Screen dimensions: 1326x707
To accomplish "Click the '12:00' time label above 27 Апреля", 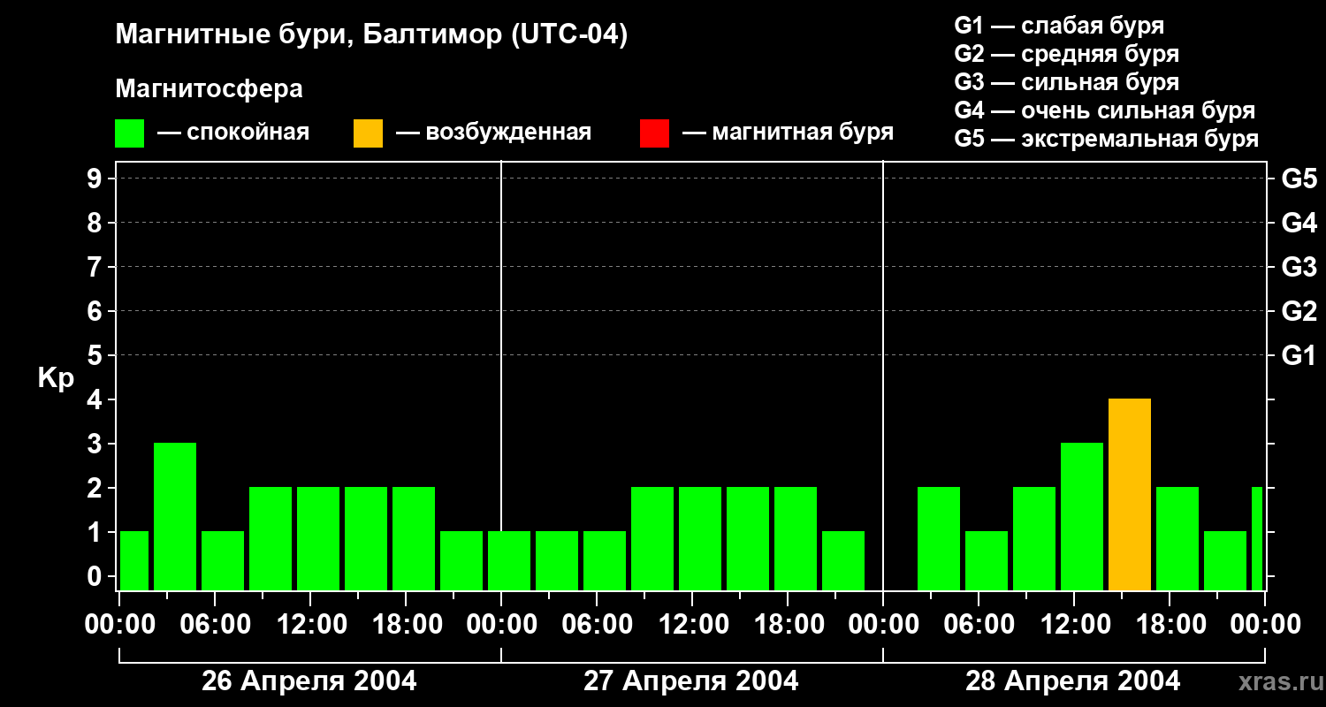I will point(692,624).
